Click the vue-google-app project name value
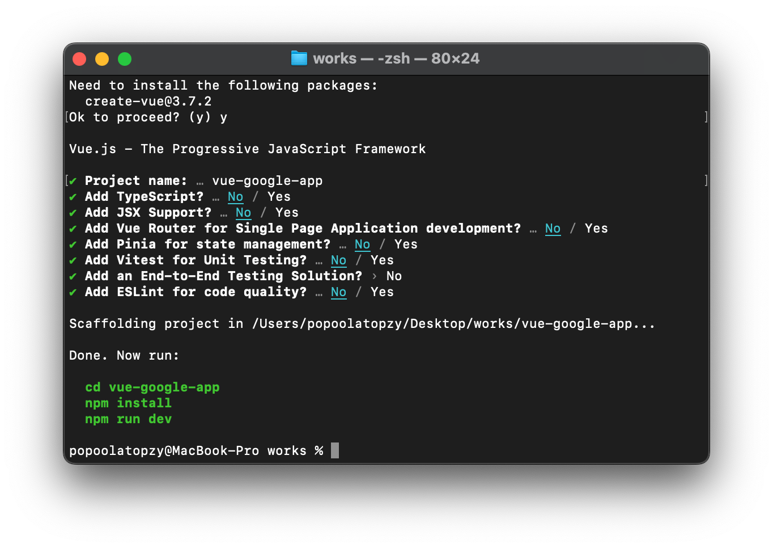This screenshot has width=773, height=548. tap(267, 181)
